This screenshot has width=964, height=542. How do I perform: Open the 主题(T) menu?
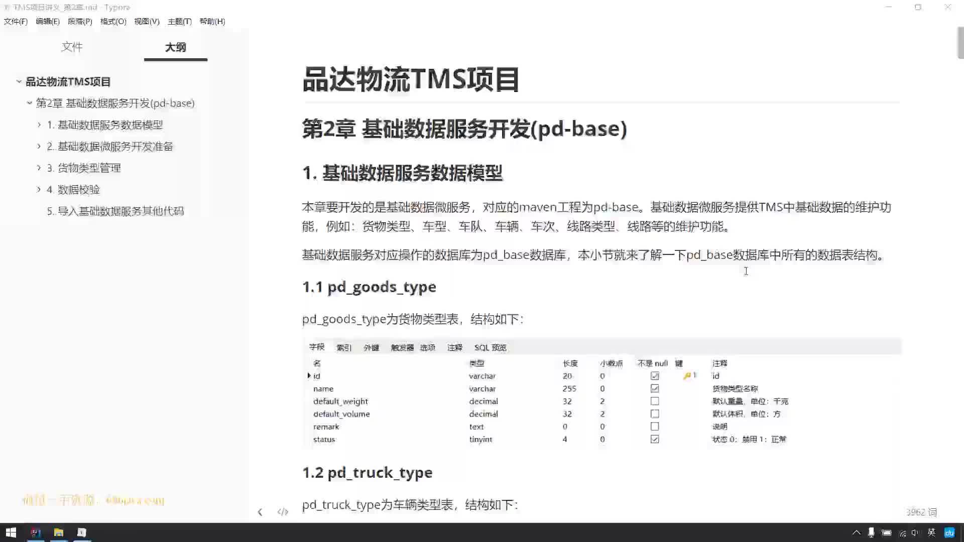179,21
